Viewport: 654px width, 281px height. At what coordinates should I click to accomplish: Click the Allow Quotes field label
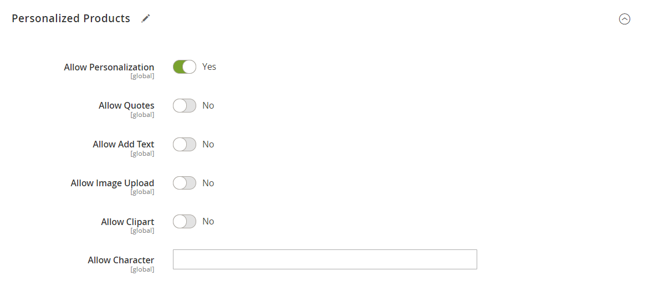126,105
